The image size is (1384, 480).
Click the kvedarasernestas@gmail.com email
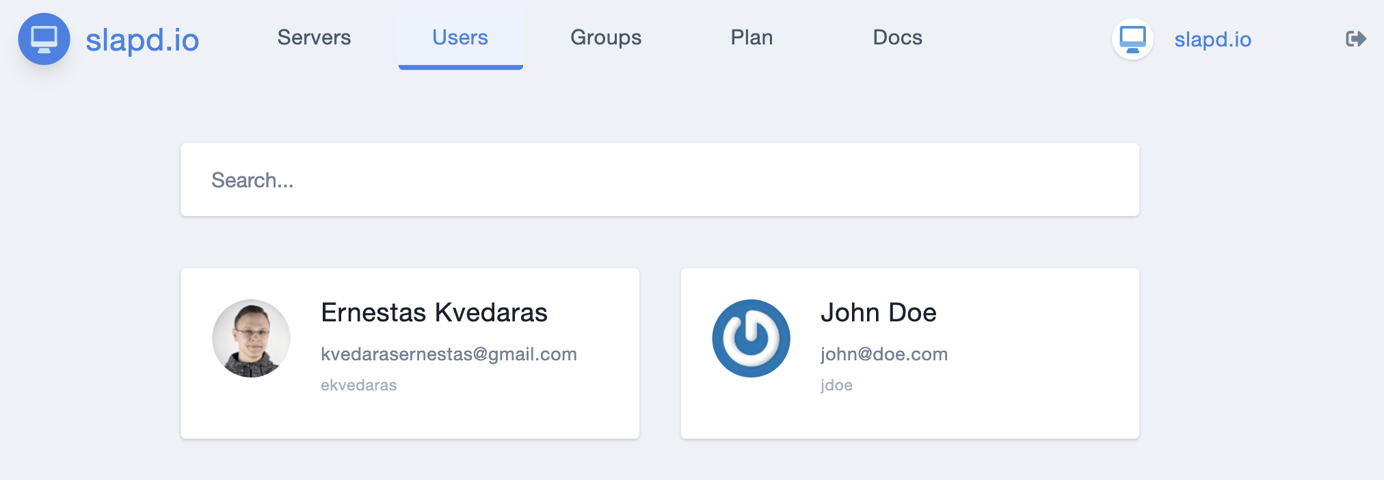[x=449, y=354]
